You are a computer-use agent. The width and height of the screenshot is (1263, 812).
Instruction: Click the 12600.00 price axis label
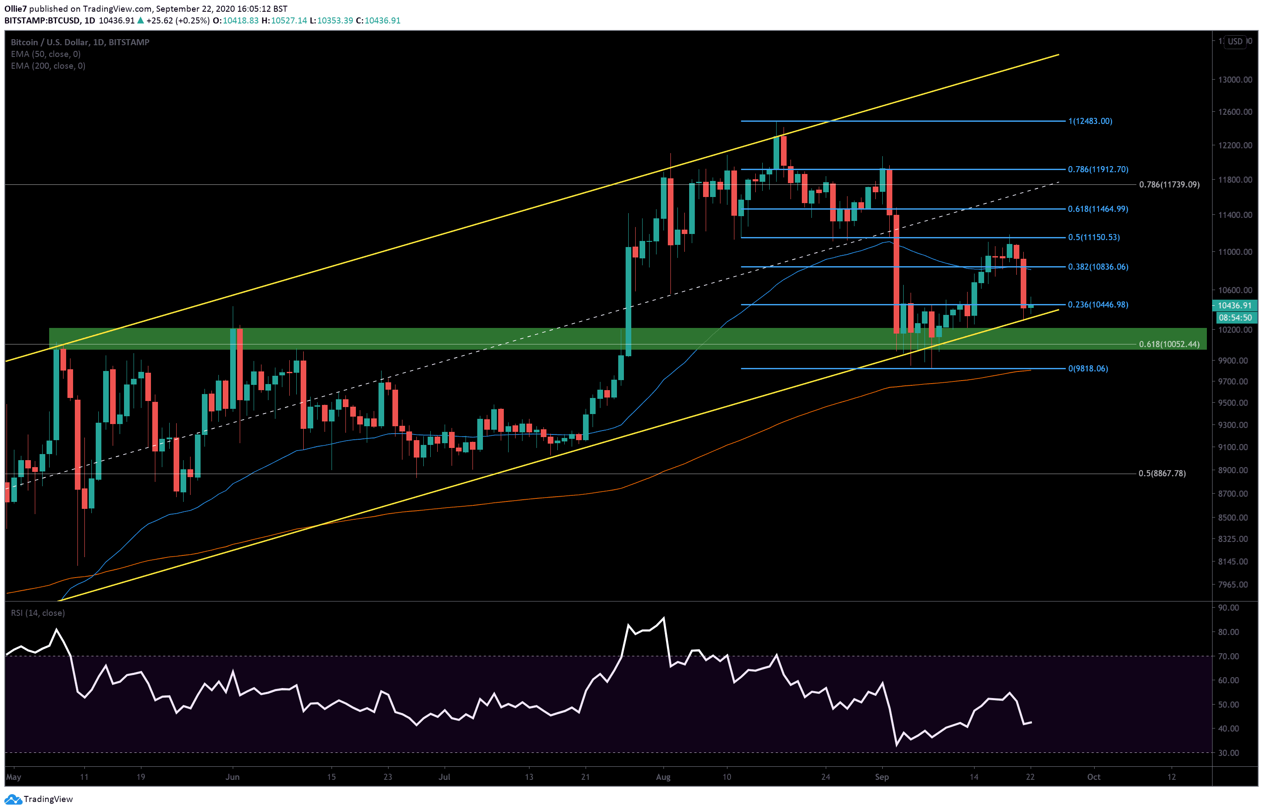pos(1235,112)
